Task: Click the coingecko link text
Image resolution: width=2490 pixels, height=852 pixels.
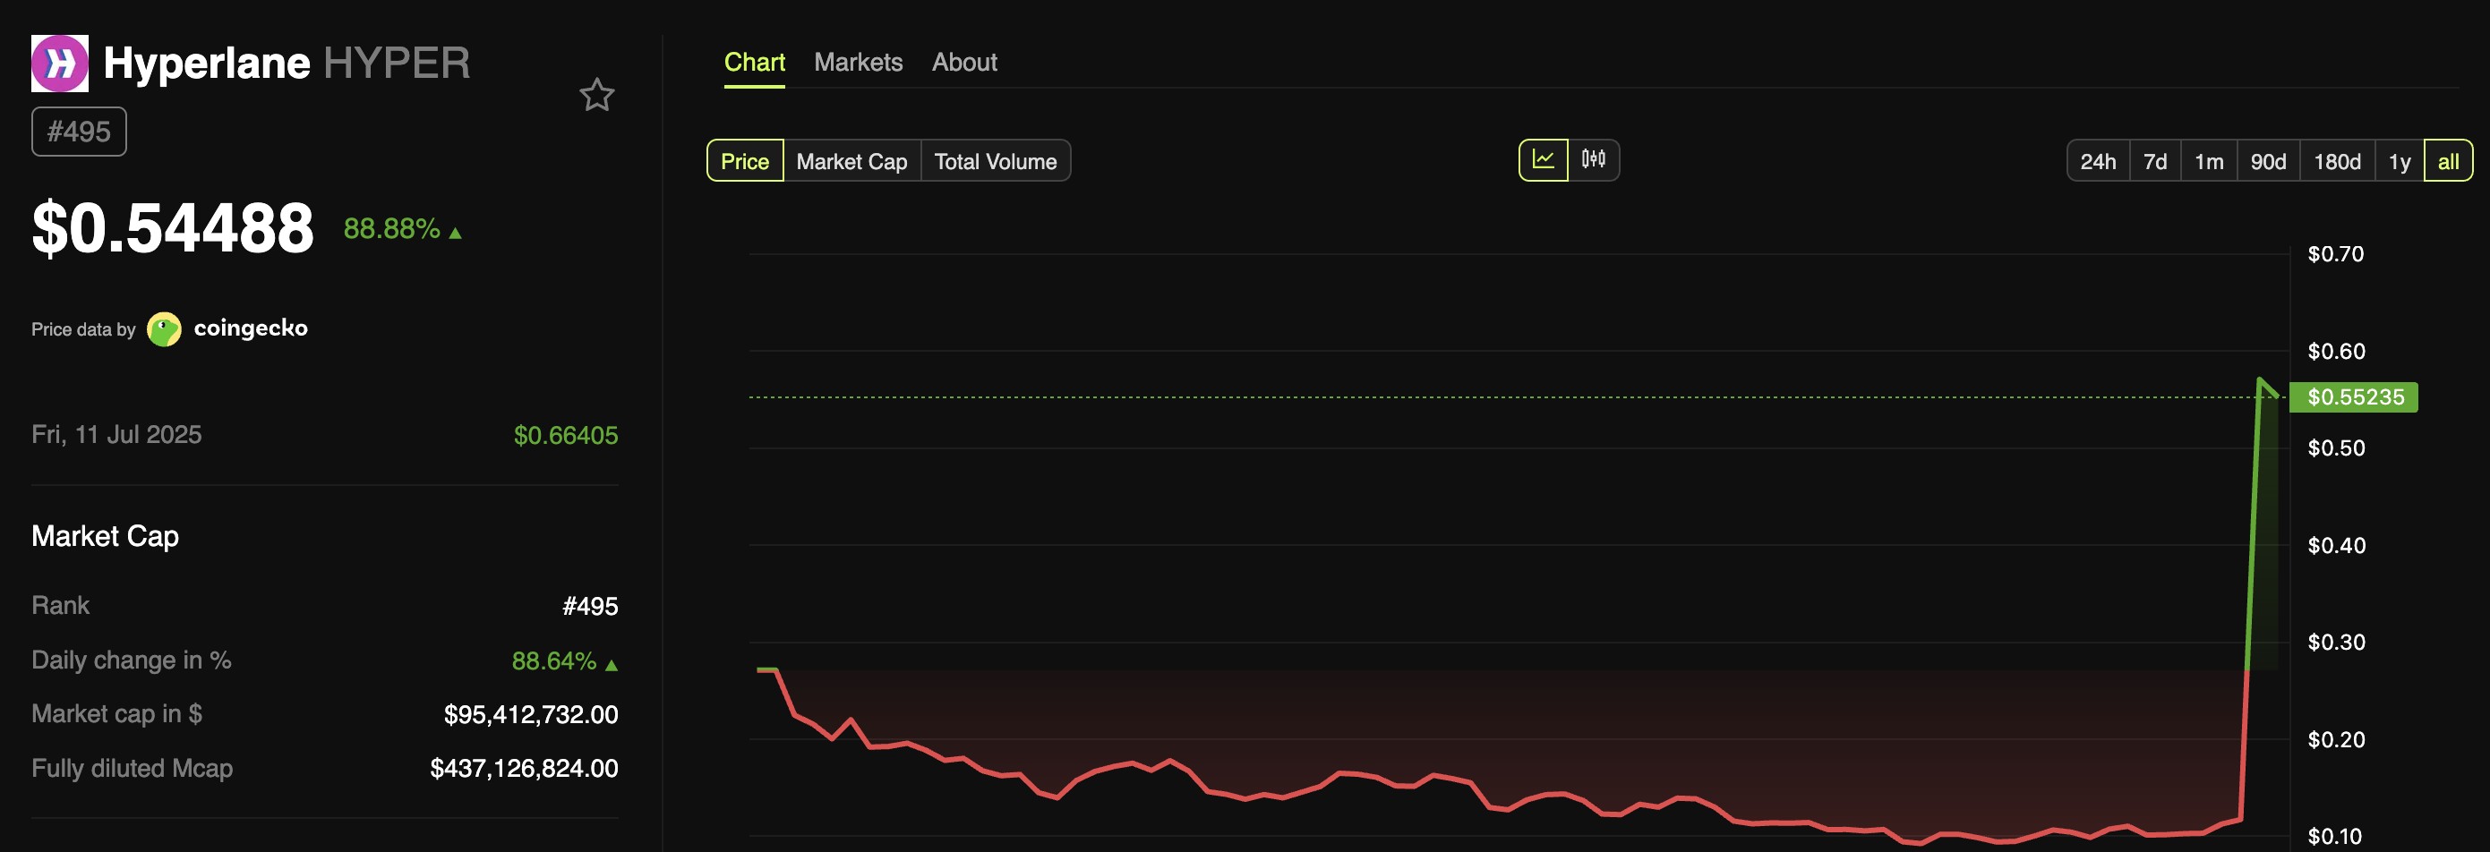Action: (x=251, y=328)
